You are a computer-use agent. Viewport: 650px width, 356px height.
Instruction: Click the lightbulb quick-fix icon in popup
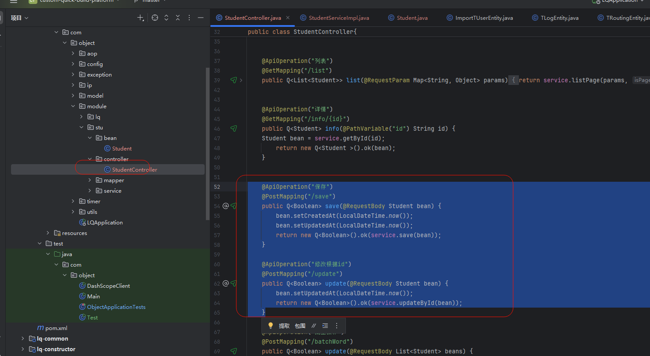point(271,326)
